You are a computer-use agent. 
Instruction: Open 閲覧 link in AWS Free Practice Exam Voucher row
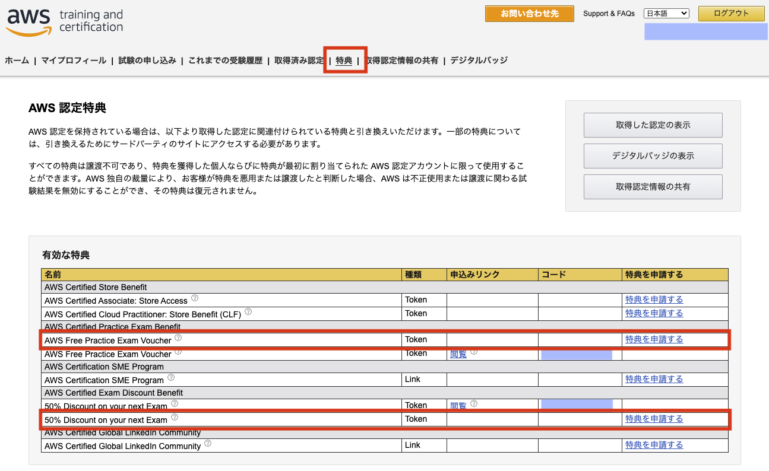pyautogui.click(x=458, y=354)
